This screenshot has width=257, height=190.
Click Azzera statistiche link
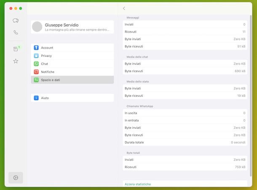(138, 184)
